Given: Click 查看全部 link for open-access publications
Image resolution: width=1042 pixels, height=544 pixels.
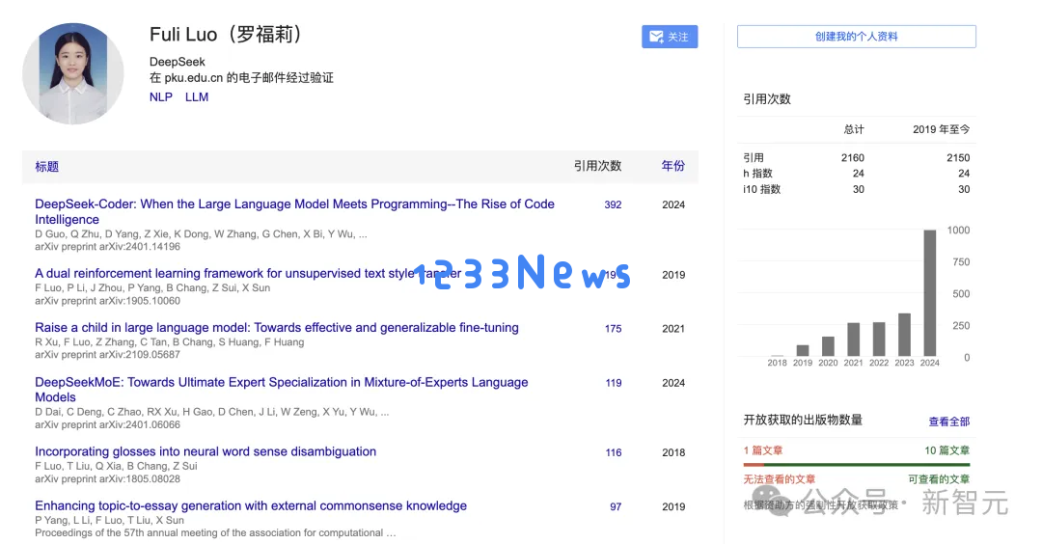Looking at the screenshot, I should click(x=949, y=422).
